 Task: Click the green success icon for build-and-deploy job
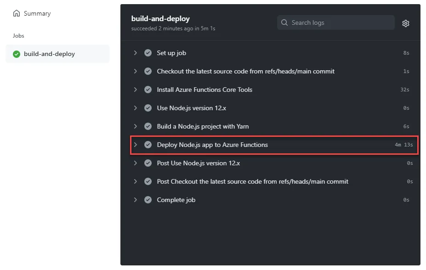tap(17, 54)
